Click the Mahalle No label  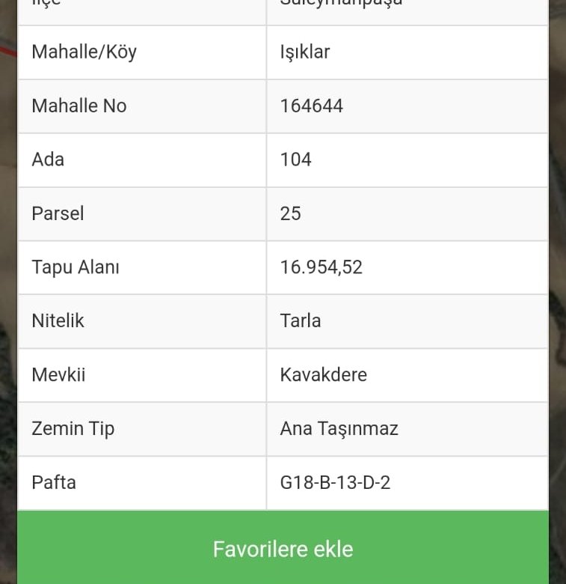[79, 106]
